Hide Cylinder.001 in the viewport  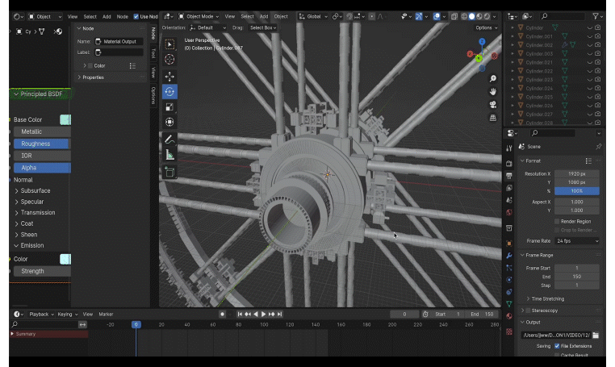(589, 36)
